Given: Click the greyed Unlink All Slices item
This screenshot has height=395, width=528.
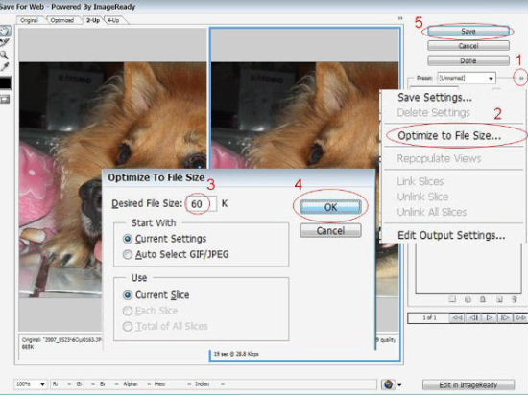Looking at the screenshot, I should 432,212.
